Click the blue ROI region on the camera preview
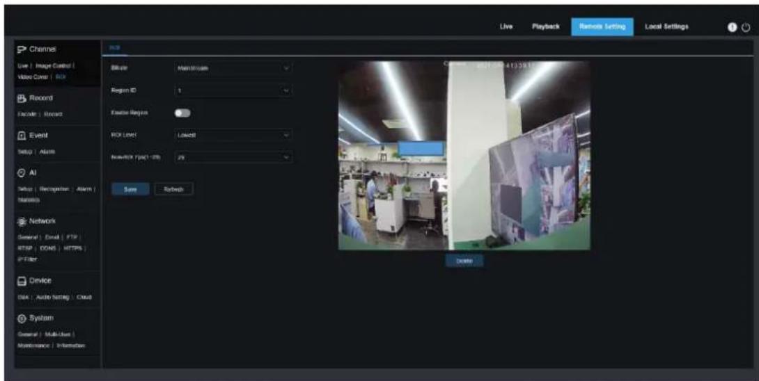The height and width of the screenshot is (381, 759). tap(421, 148)
